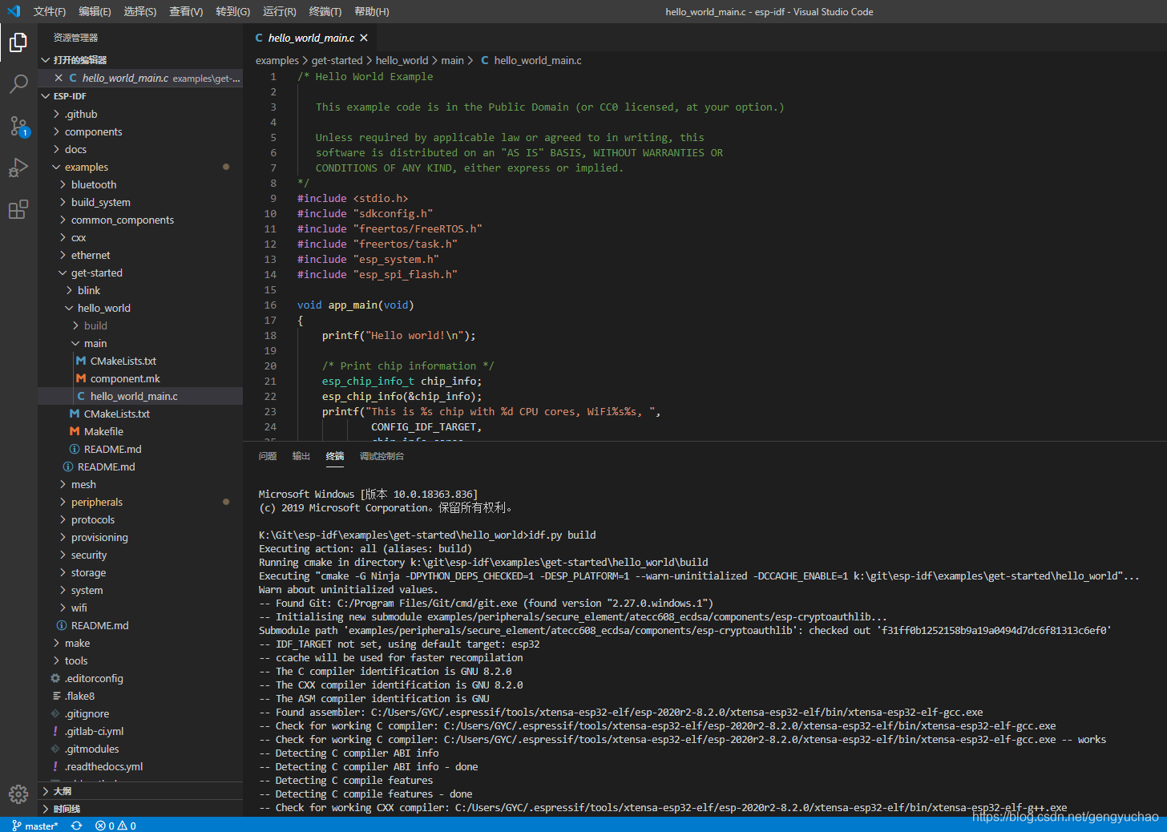The image size is (1167, 832).
Task: Open the .editorconfig file
Action: pyautogui.click(x=140, y=678)
